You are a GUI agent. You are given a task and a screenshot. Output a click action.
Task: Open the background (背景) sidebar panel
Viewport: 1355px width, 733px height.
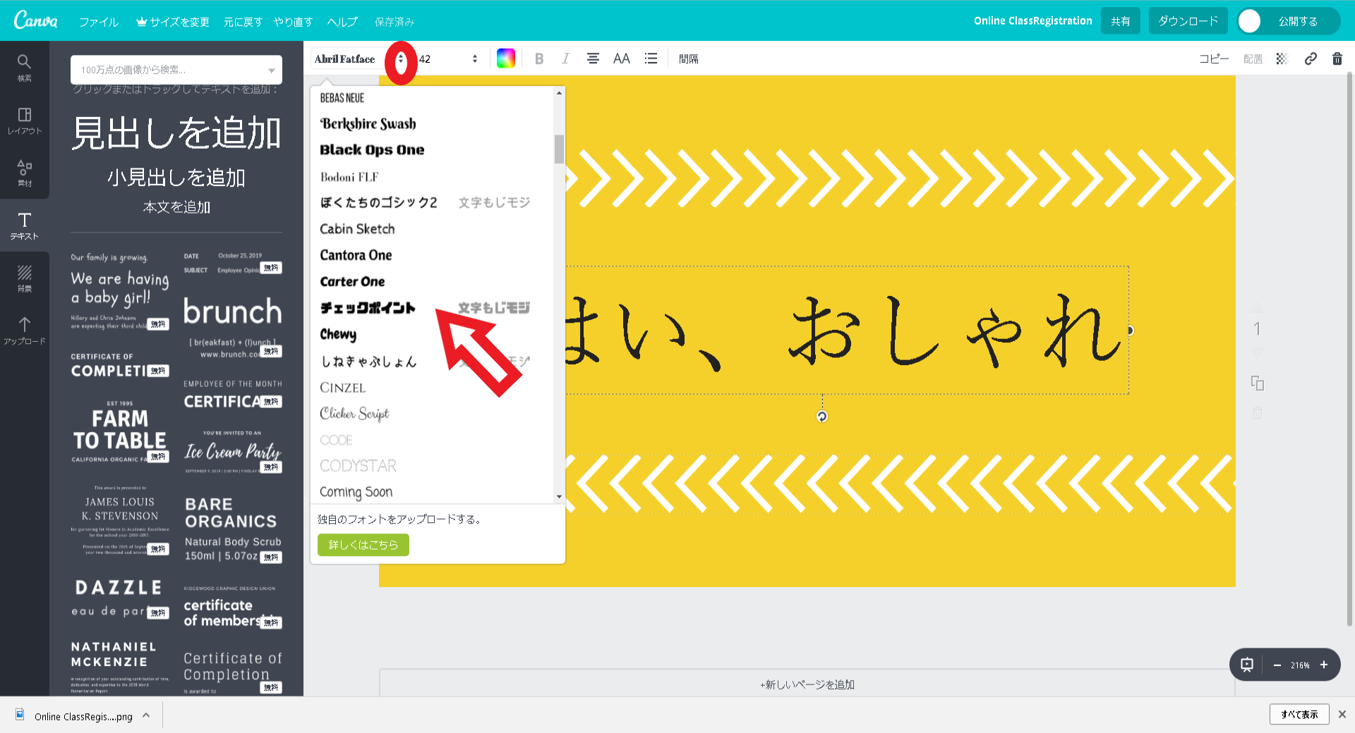[24, 278]
